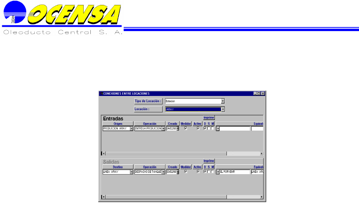359x203 pixels.
Task: Toggle Imprime D checkbox in Salidas row
Action: [205, 171]
